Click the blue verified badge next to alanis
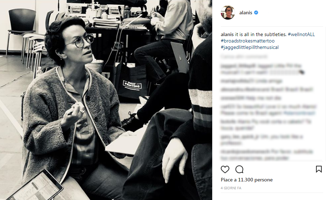This screenshot has height=200, width=326. pos(256,13)
